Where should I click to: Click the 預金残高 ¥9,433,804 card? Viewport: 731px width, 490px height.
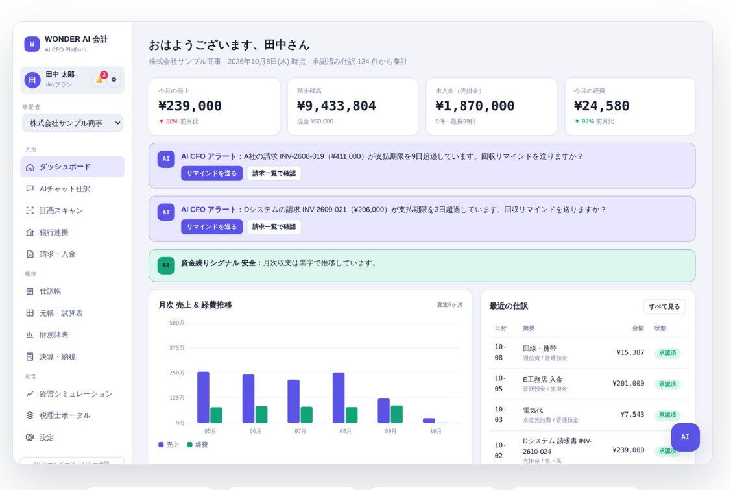point(353,106)
